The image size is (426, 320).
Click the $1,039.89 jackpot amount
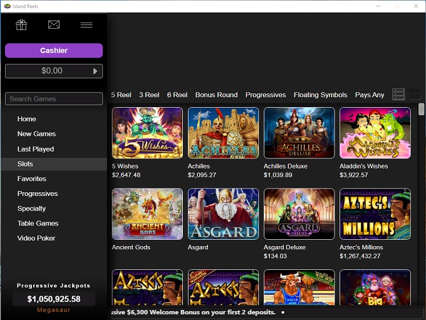pos(278,175)
